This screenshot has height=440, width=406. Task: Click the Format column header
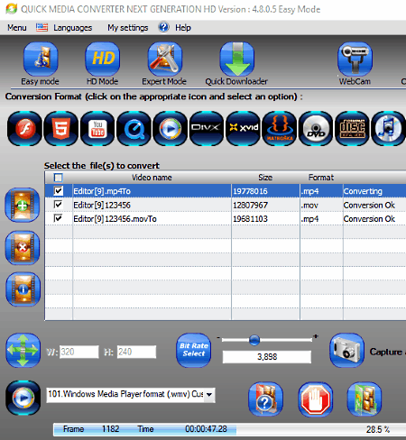pyautogui.click(x=321, y=178)
